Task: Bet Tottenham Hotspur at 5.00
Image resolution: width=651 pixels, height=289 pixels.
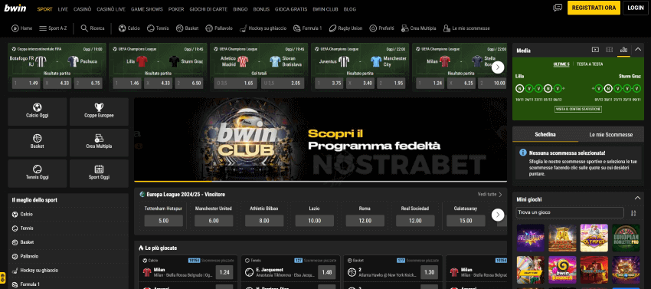Action: [164, 221]
